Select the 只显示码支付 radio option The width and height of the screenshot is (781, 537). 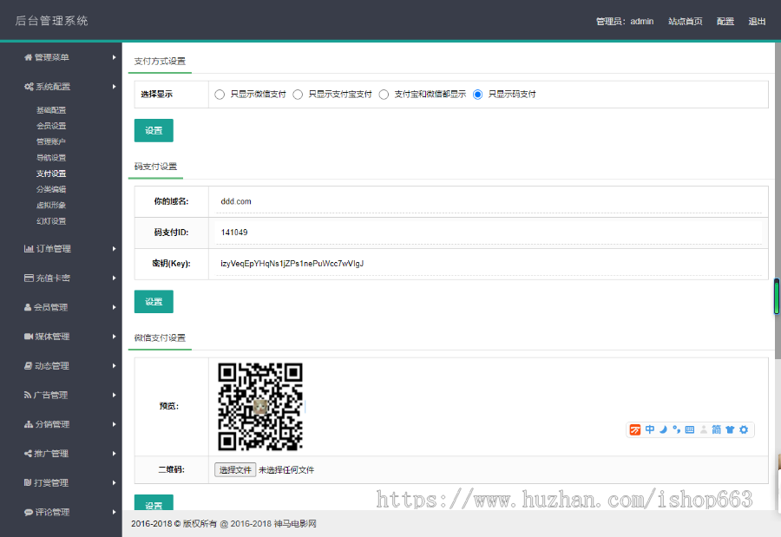477,95
